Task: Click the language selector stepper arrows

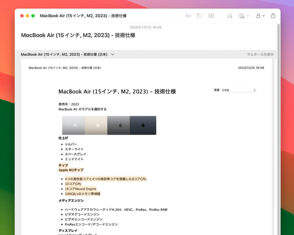Action: 254,90
